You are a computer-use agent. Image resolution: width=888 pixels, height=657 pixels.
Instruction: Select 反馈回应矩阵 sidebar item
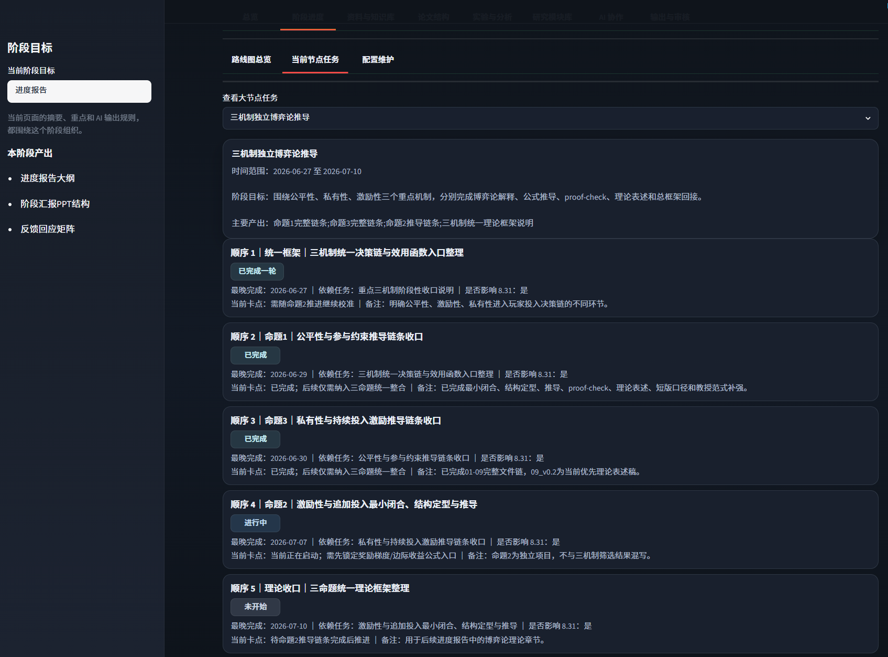click(48, 229)
